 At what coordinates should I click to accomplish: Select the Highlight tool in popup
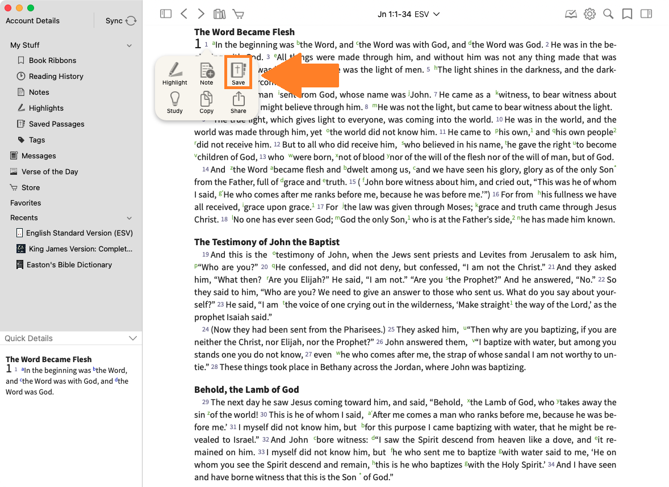click(174, 72)
